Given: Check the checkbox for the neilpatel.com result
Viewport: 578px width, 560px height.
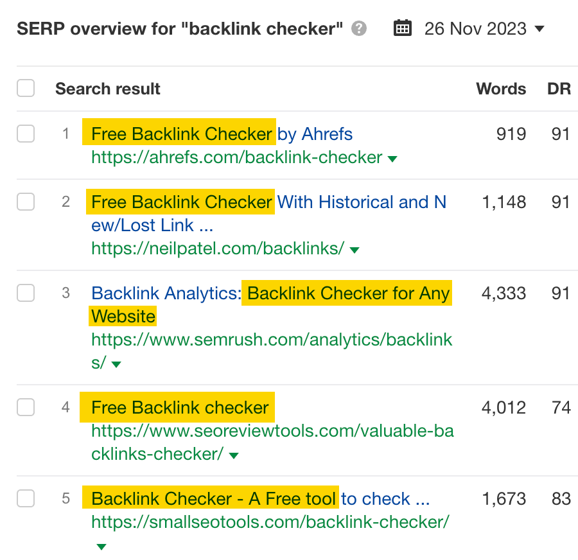Looking at the screenshot, I should pos(26,202).
